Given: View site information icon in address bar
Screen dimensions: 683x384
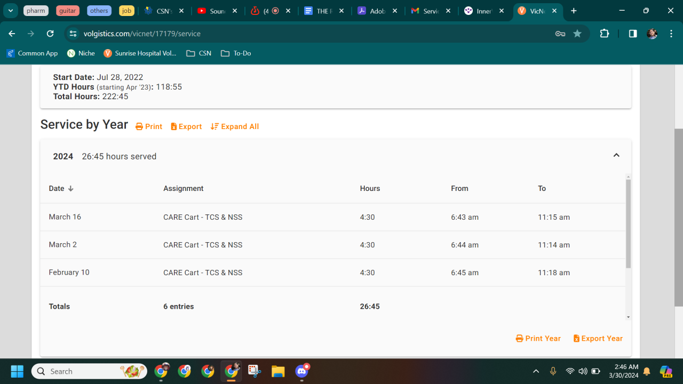Looking at the screenshot, I should pyautogui.click(x=74, y=34).
